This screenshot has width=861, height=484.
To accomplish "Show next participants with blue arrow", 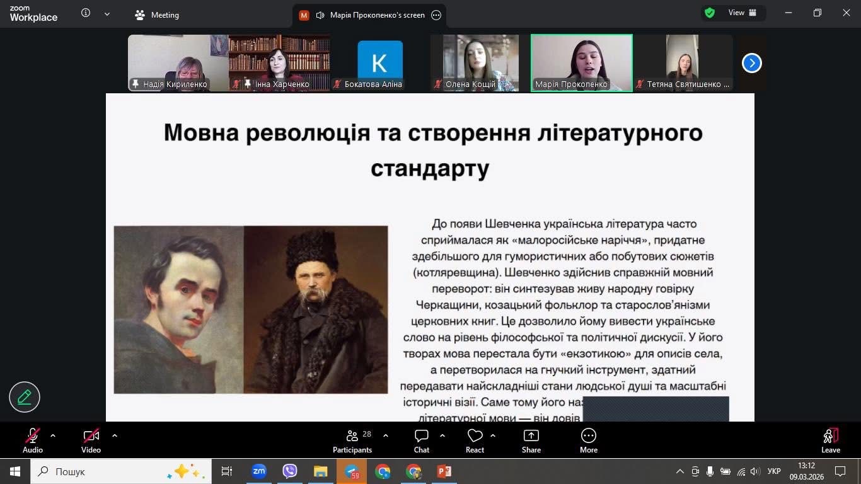I will pyautogui.click(x=751, y=63).
